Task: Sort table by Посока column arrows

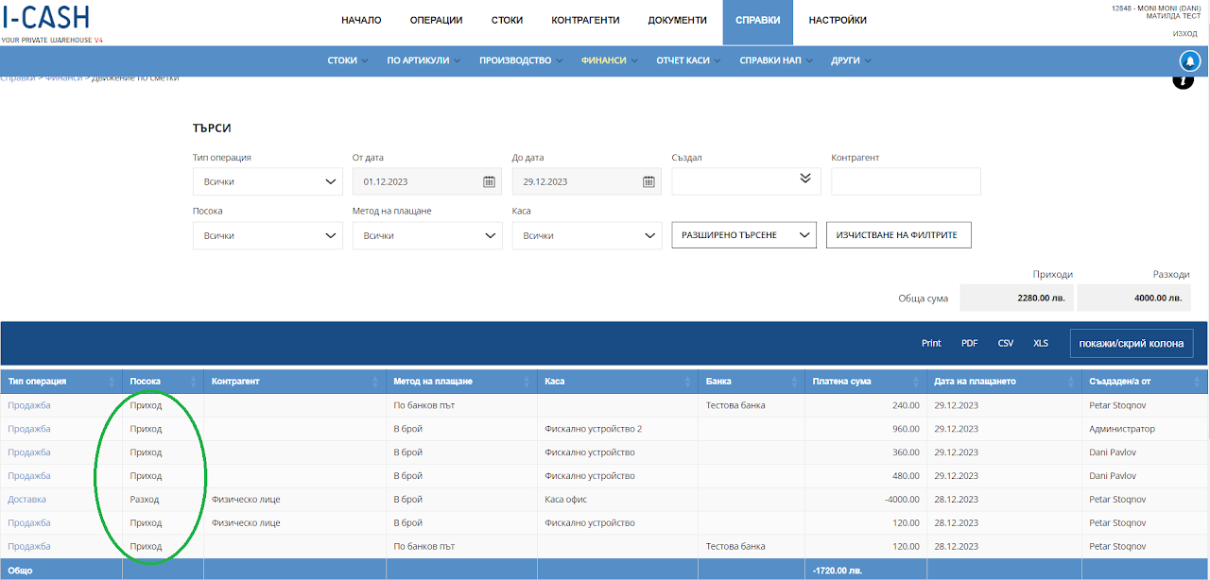Action: 194,382
